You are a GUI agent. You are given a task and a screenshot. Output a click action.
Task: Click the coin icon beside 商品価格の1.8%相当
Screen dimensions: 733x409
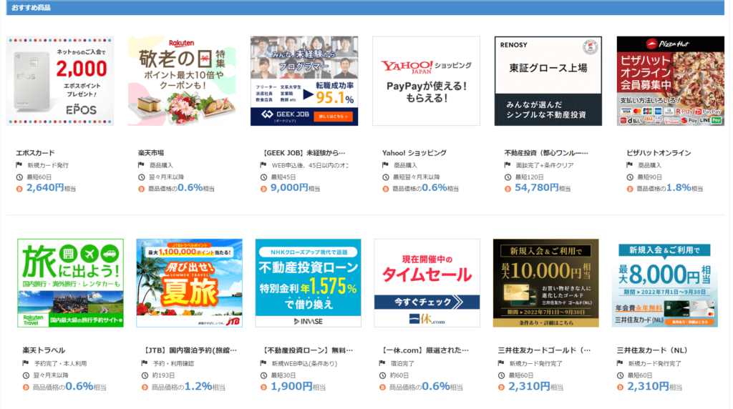click(x=630, y=189)
